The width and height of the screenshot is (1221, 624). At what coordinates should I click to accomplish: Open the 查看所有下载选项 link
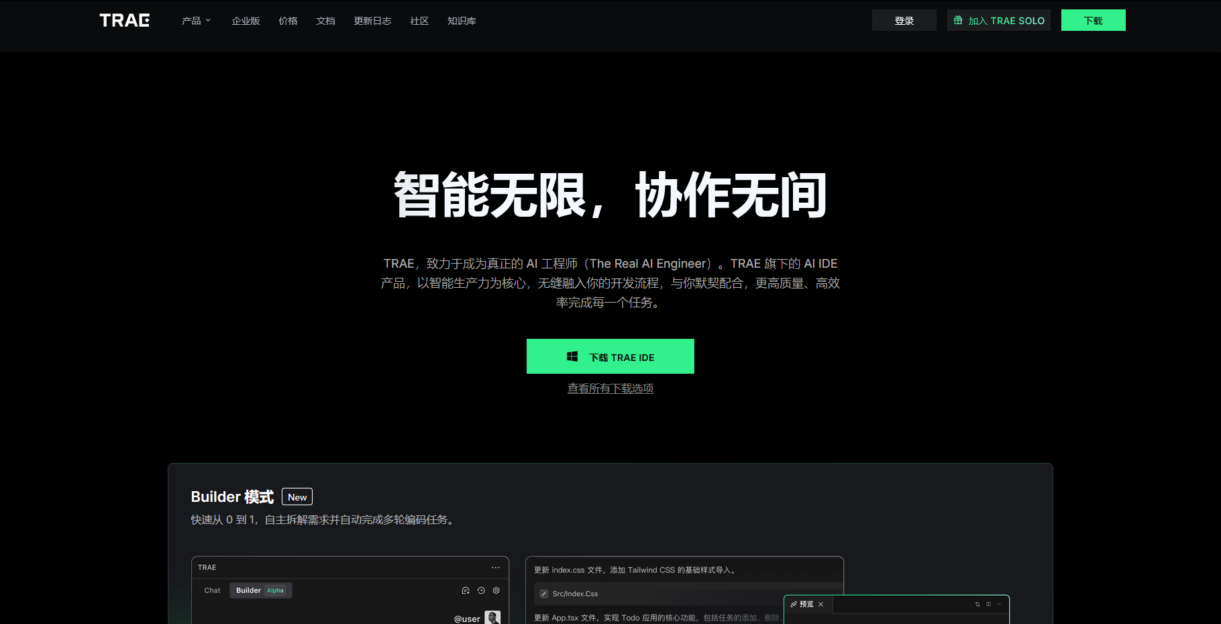(610, 388)
